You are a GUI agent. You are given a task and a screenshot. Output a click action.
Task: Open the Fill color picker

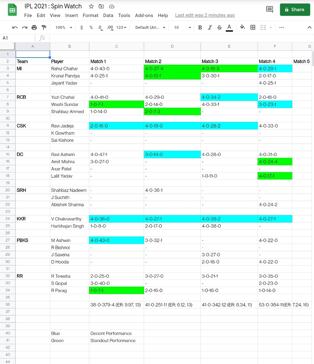[242, 27]
